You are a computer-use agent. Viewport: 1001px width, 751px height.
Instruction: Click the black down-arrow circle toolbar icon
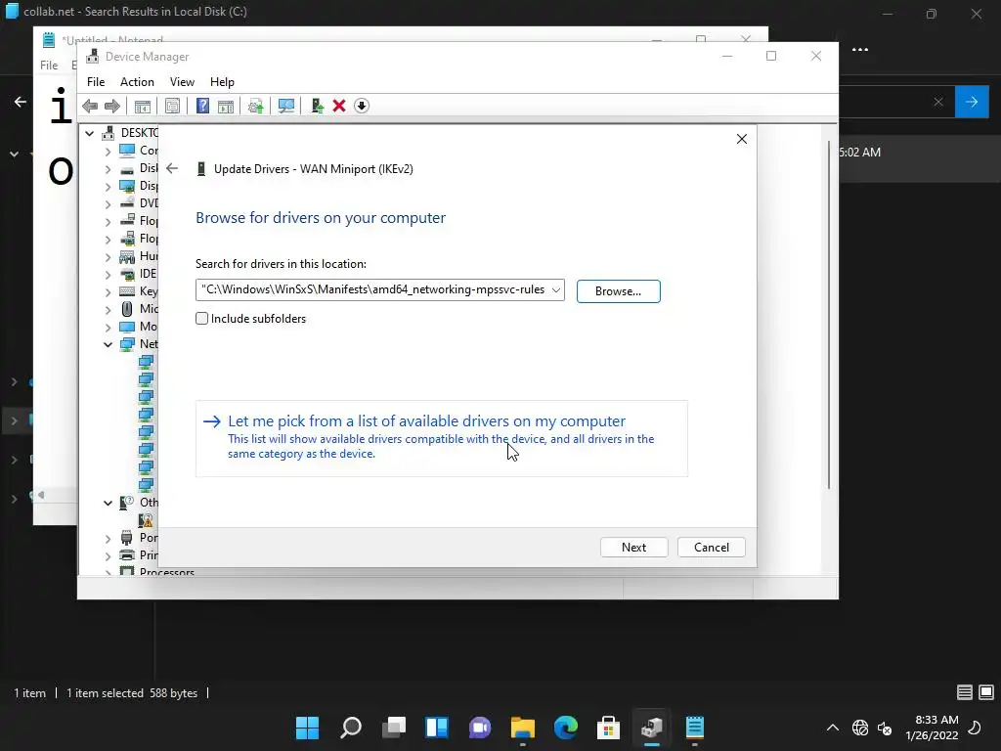point(362,106)
